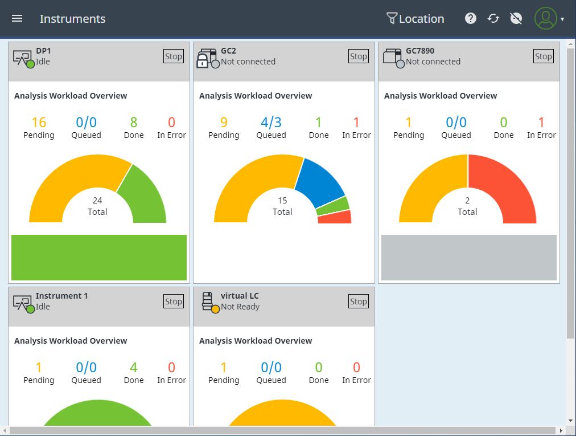Open the help question mark icon
This screenshot has height=436, width=576.
point(470,18)
